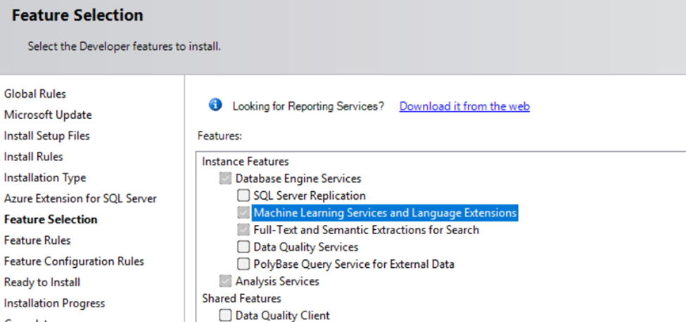Go to the Microsoft Update setup step

(x=48, y=115)
